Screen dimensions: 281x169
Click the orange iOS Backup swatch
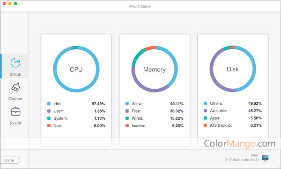tap(206, 125)
